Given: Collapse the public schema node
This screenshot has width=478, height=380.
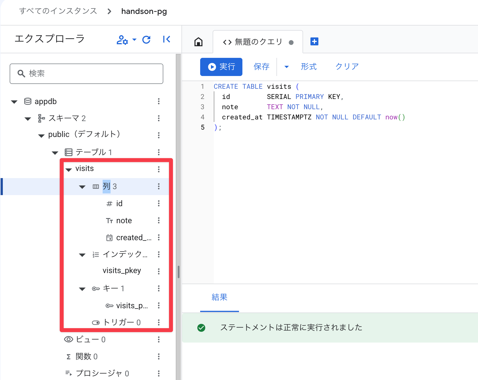Looking at the screenshot, I should [x=41, y=136].
